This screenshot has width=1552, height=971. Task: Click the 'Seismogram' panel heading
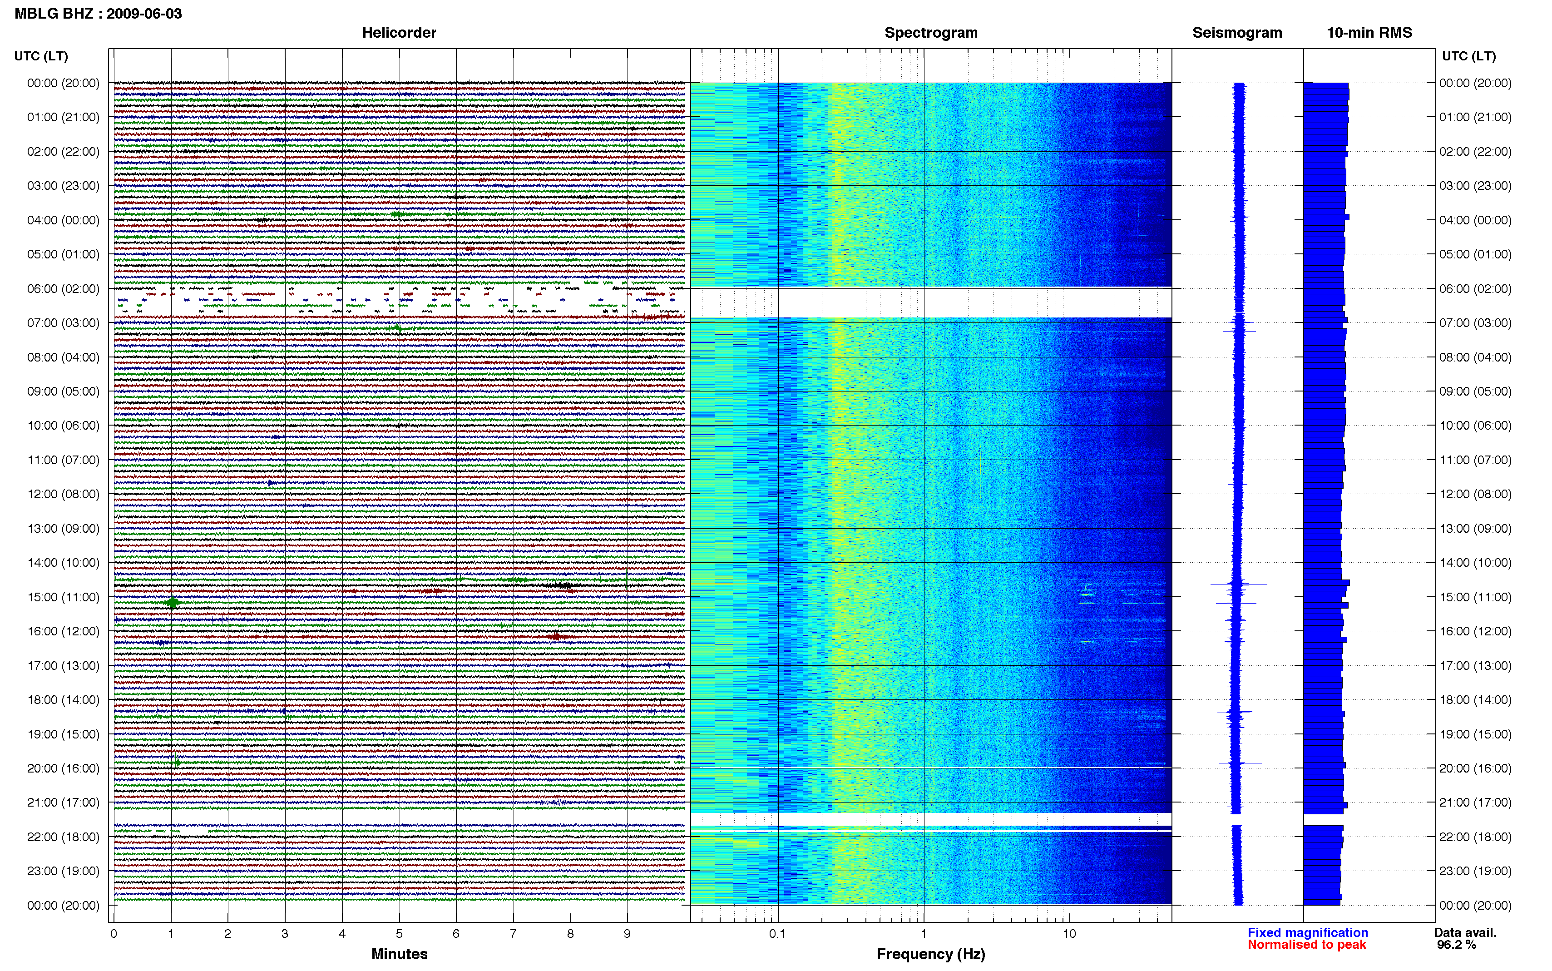coord(1237,33)
